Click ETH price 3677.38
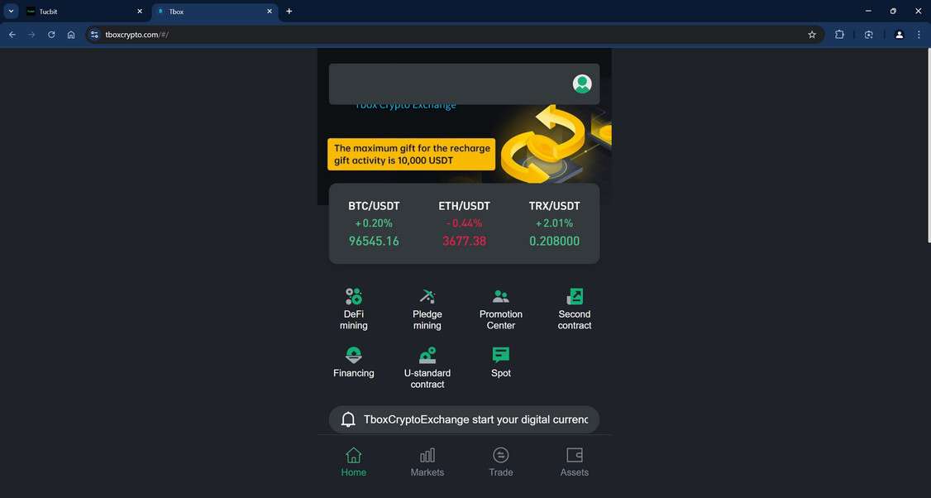The image size is (931, 498). click(x=465, y=241)
